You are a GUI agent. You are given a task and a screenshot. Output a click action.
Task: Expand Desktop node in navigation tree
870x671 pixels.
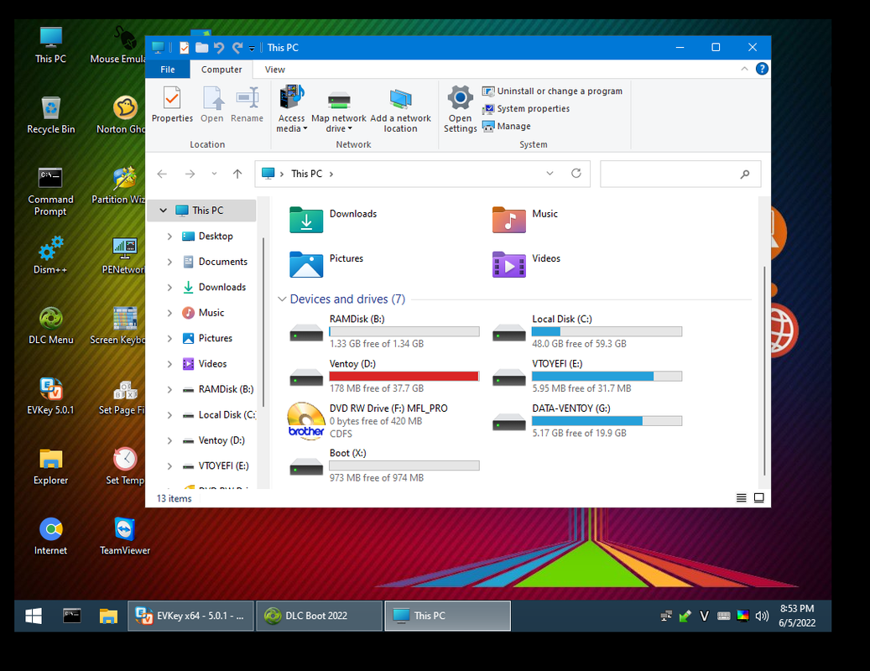coord(169,237)
